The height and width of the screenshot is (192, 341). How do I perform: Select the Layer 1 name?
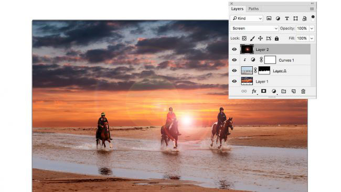coord(262,82)
